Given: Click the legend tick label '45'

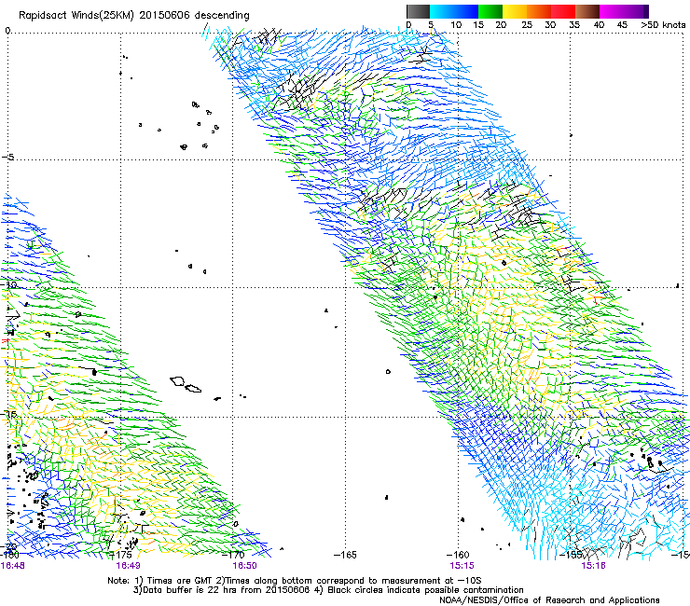Looking at the screenshot, I should 622,25.
